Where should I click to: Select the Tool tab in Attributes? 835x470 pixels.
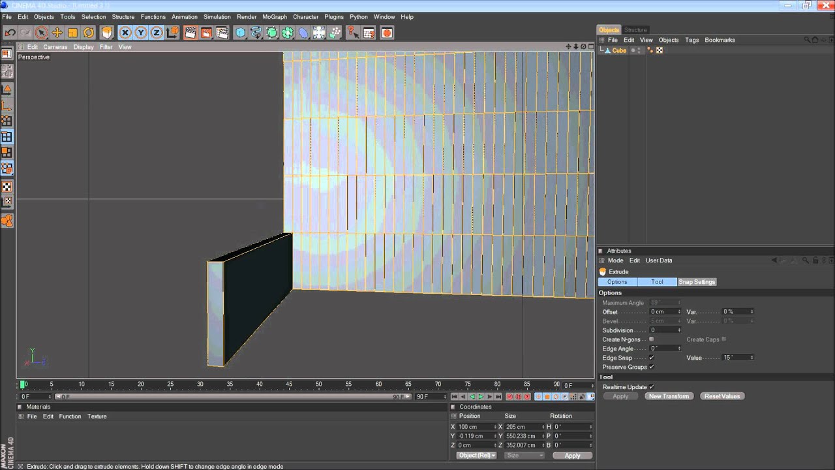pos(657,282)
